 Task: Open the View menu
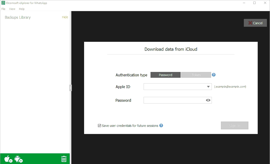pos(12,9)
